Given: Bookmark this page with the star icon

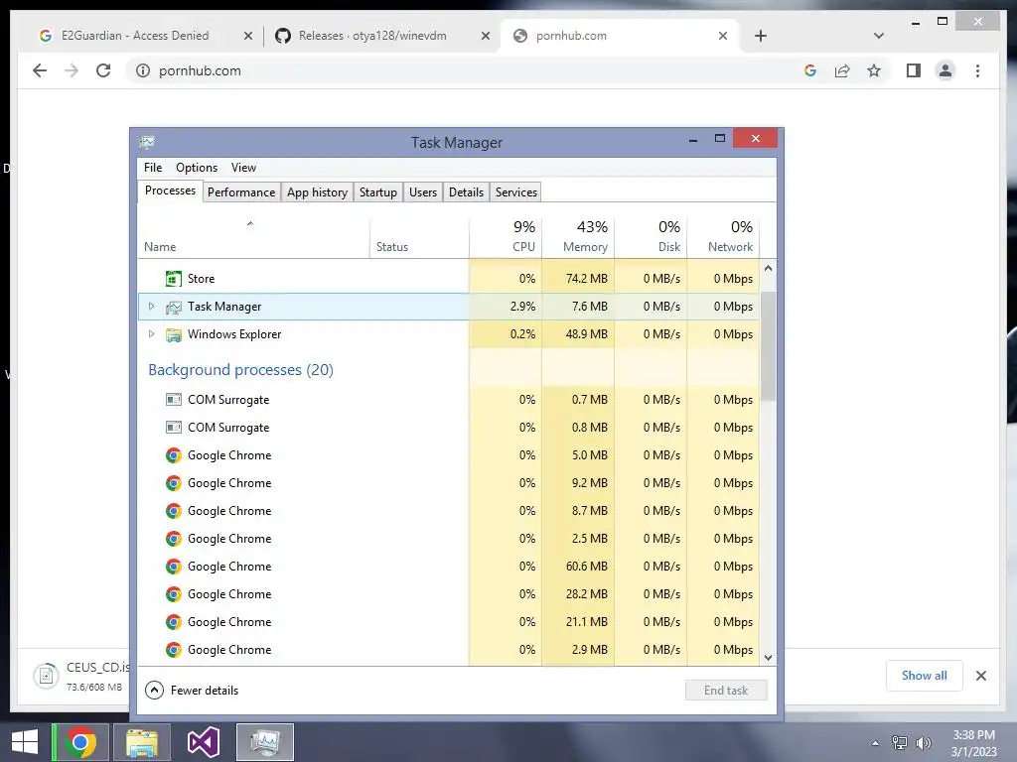Looking at the screenshot, I should coord(874,70).
